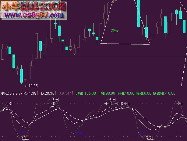This screenshot has width=187, height=141.
Task: Click the 顶天 label inside the drawn shape
Action: tap(115, 30)
